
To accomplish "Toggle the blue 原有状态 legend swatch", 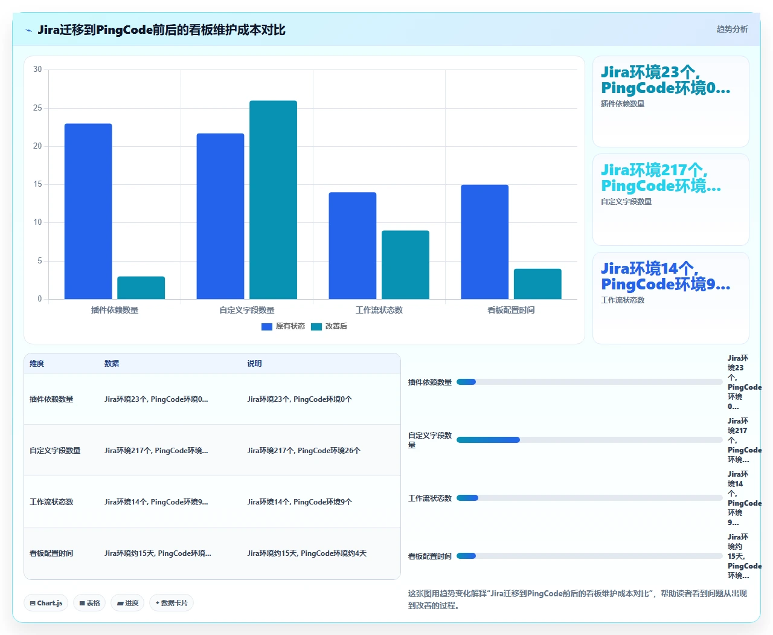I will pyautogui.click(x=267, y=327).
